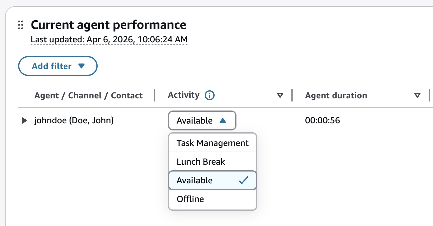The image size is (433, 226).
Task: Click the upward caret in the Available status box
Action: tap(222, 120)
